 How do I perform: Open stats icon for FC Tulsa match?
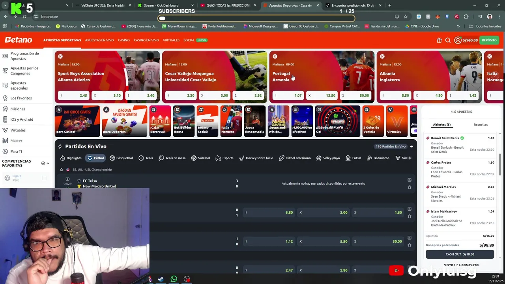click(x=410, y=180)
